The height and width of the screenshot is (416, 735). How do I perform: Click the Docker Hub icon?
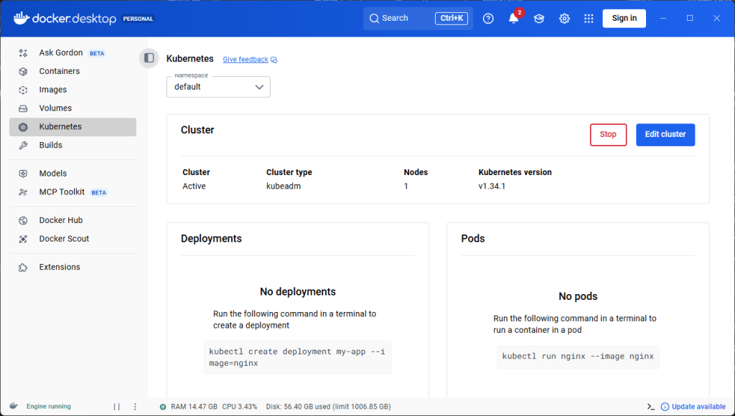(23, 220)
